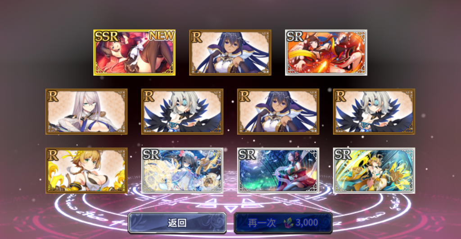461x239 pixels.
Task: Select the SSR card marked NEW
Action: click(x=134, y=53)
